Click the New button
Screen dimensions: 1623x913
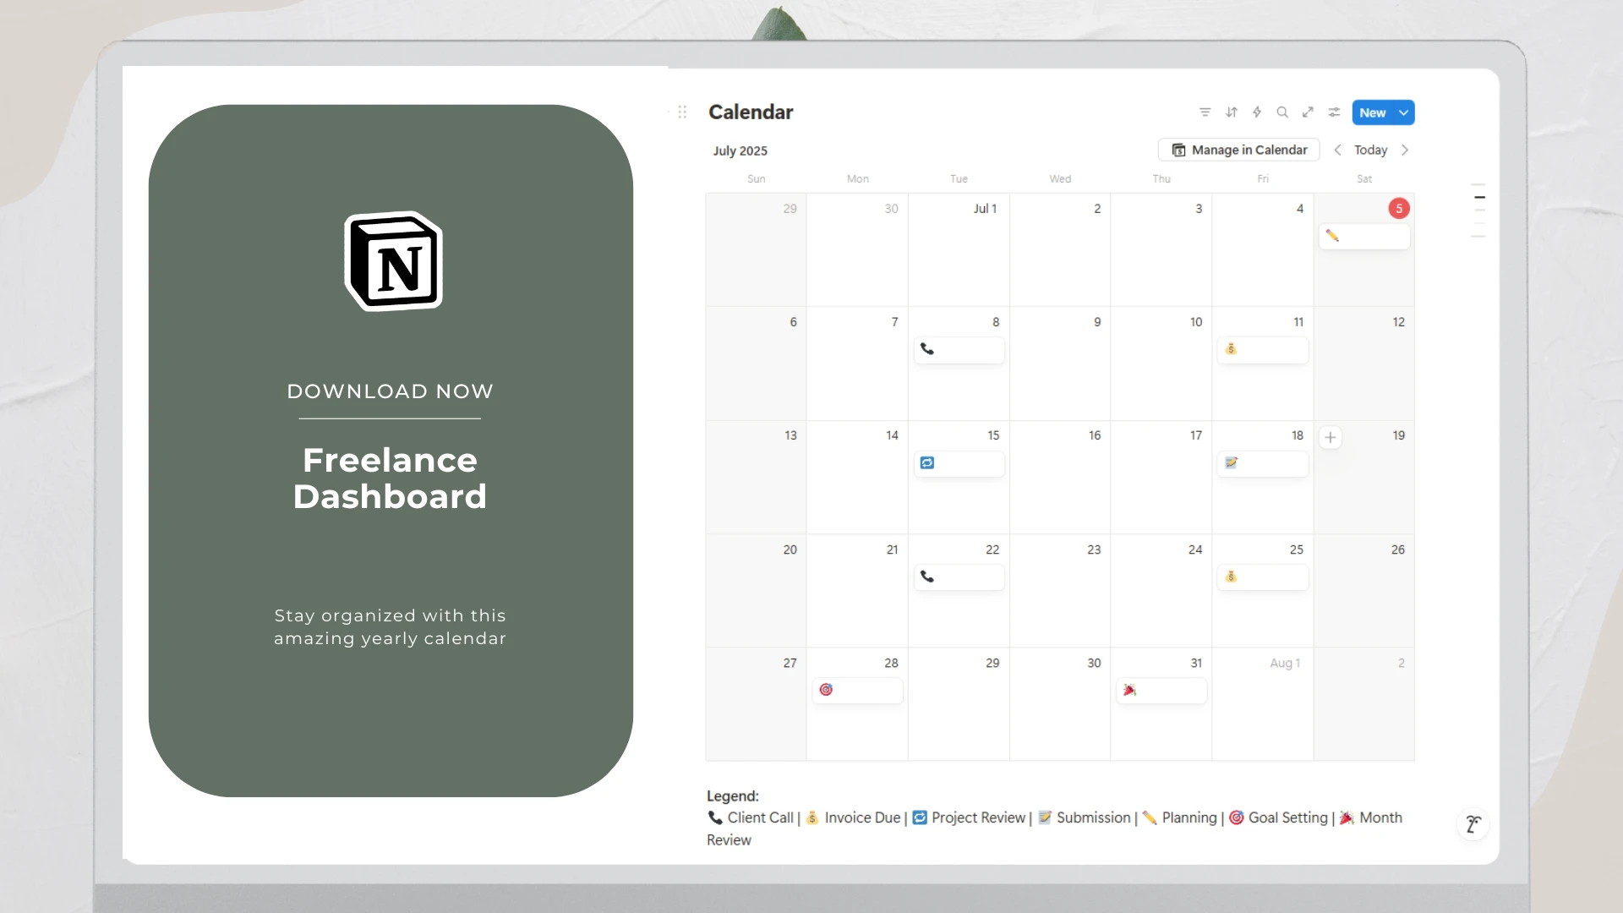(x=1373, y=112)
